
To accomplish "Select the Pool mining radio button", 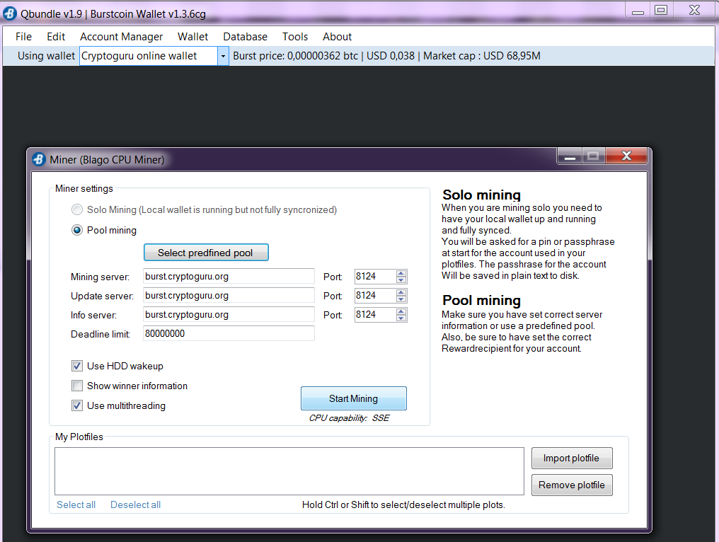I will pos(77,230).
